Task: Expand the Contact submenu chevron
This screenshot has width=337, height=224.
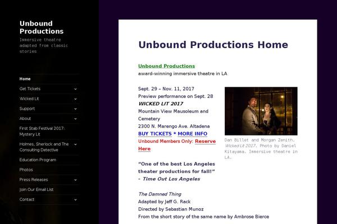Action: [75, 199]
